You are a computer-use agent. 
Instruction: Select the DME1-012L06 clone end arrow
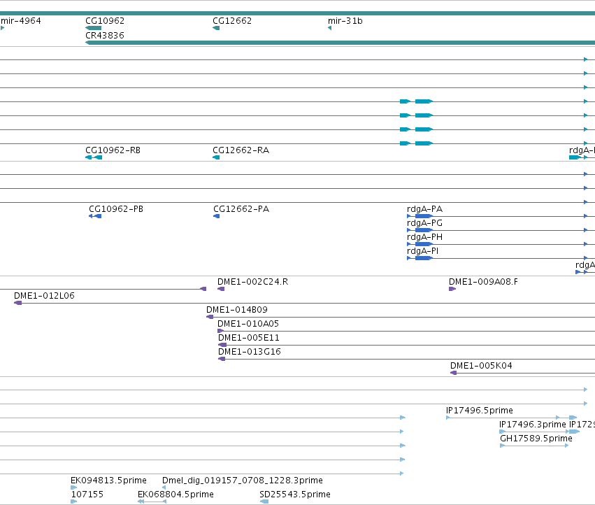[x=18, y=303]
